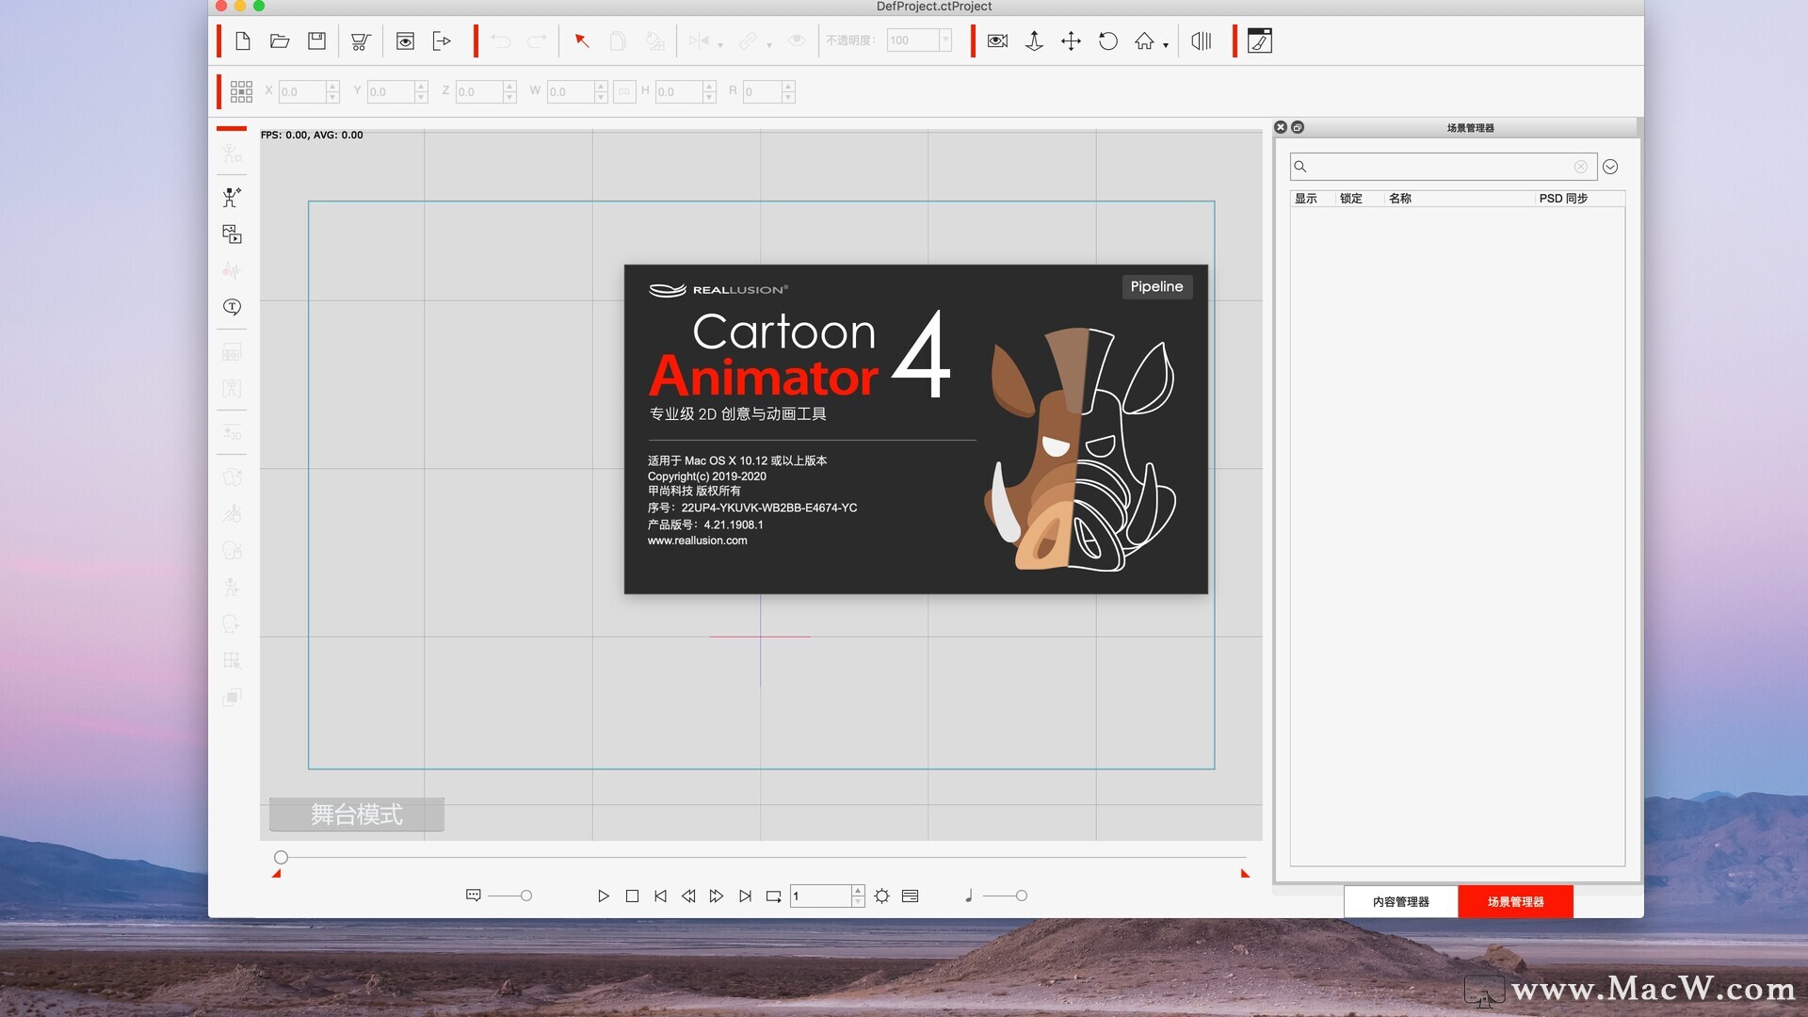Viewport: 1808px width, 1017px height.
Task: Select the red arrow pointer tool
Action: (x=582, y=40)
